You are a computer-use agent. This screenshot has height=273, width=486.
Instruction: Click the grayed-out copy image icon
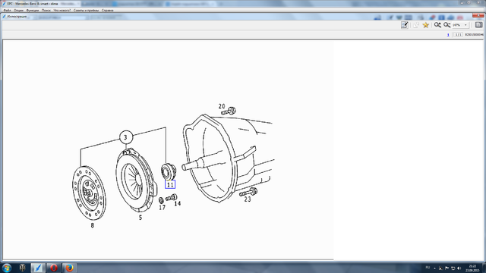416,25
